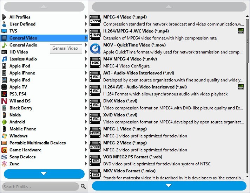250x193 pixels.
Task: Click the Android robot icon
Action: [x=4, y=122]
